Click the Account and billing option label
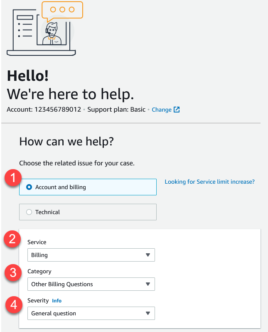 [x=61, y=187]
